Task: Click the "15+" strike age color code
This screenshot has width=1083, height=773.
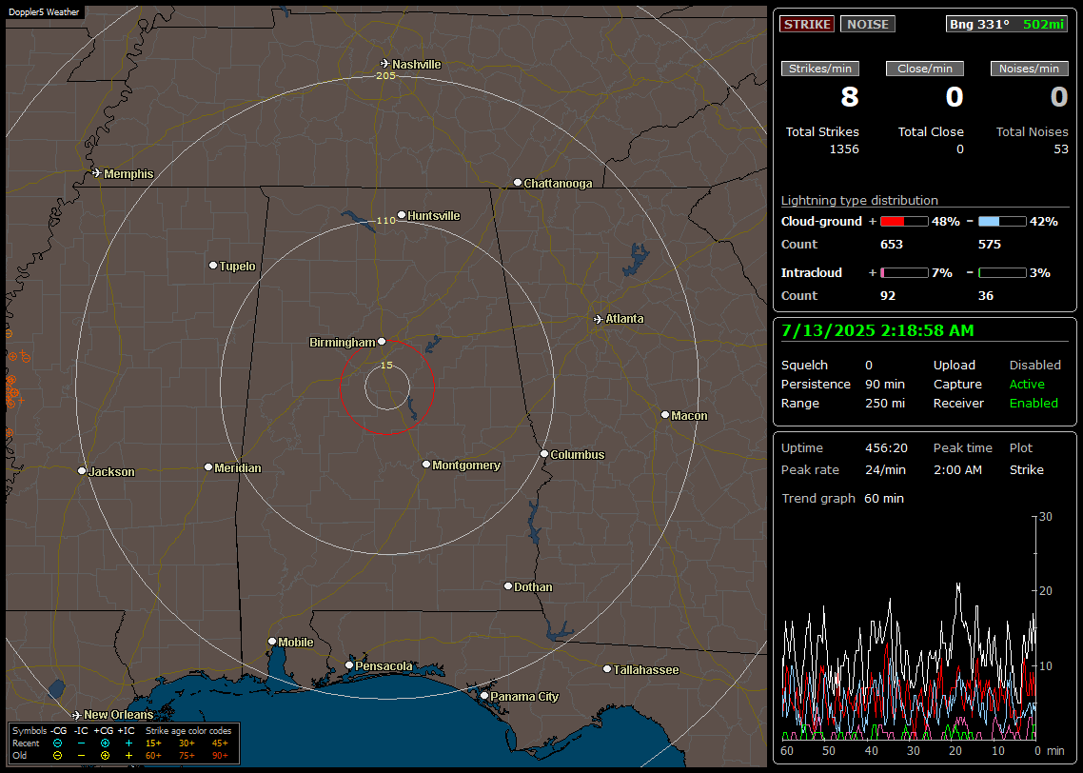Action: (153, 743)
